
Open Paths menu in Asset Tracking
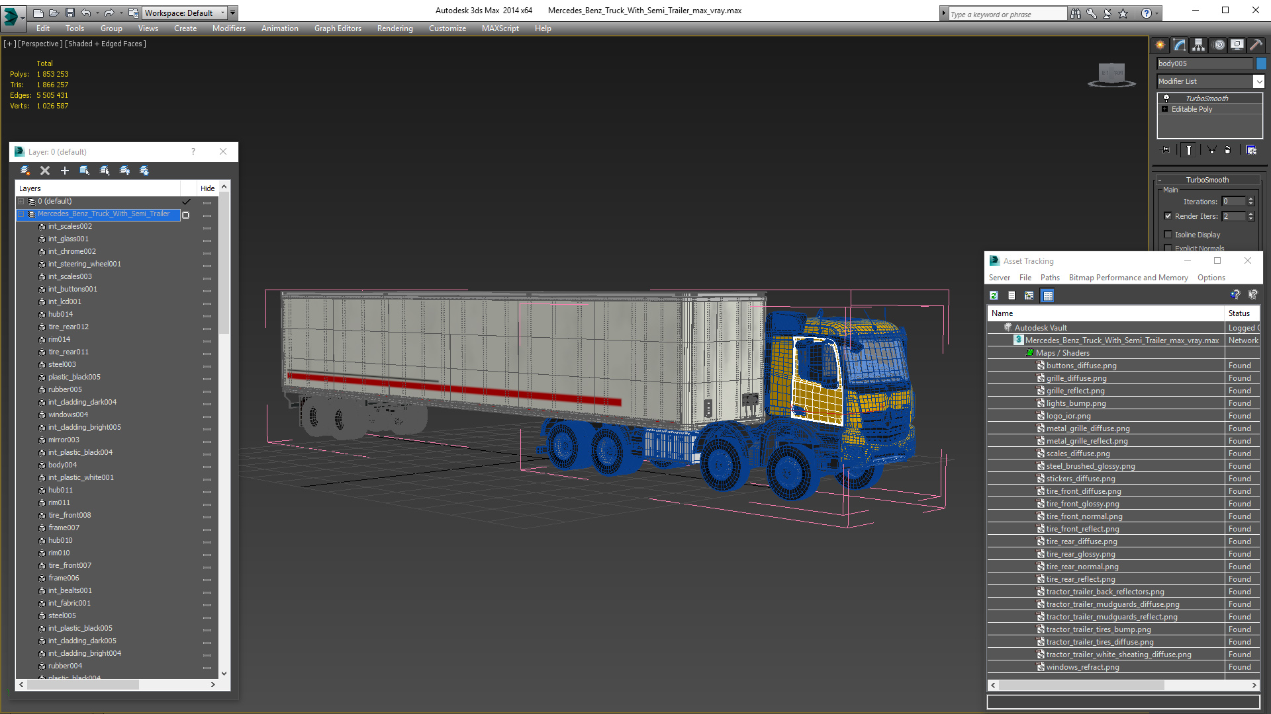(x=1050, y=278)
